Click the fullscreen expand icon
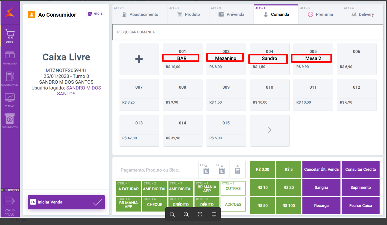Image resolution: width=387 pixels, height=225 pixels. [x=200, y=214]
